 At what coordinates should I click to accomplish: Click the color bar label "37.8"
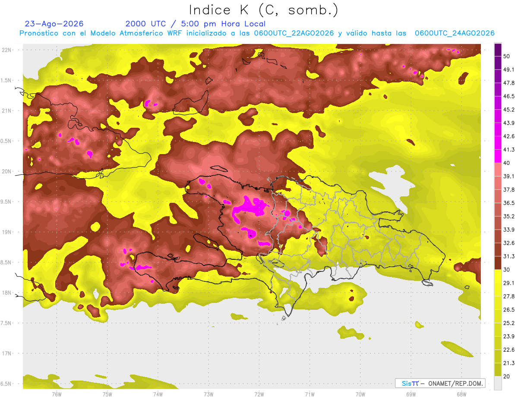point(509,189)
